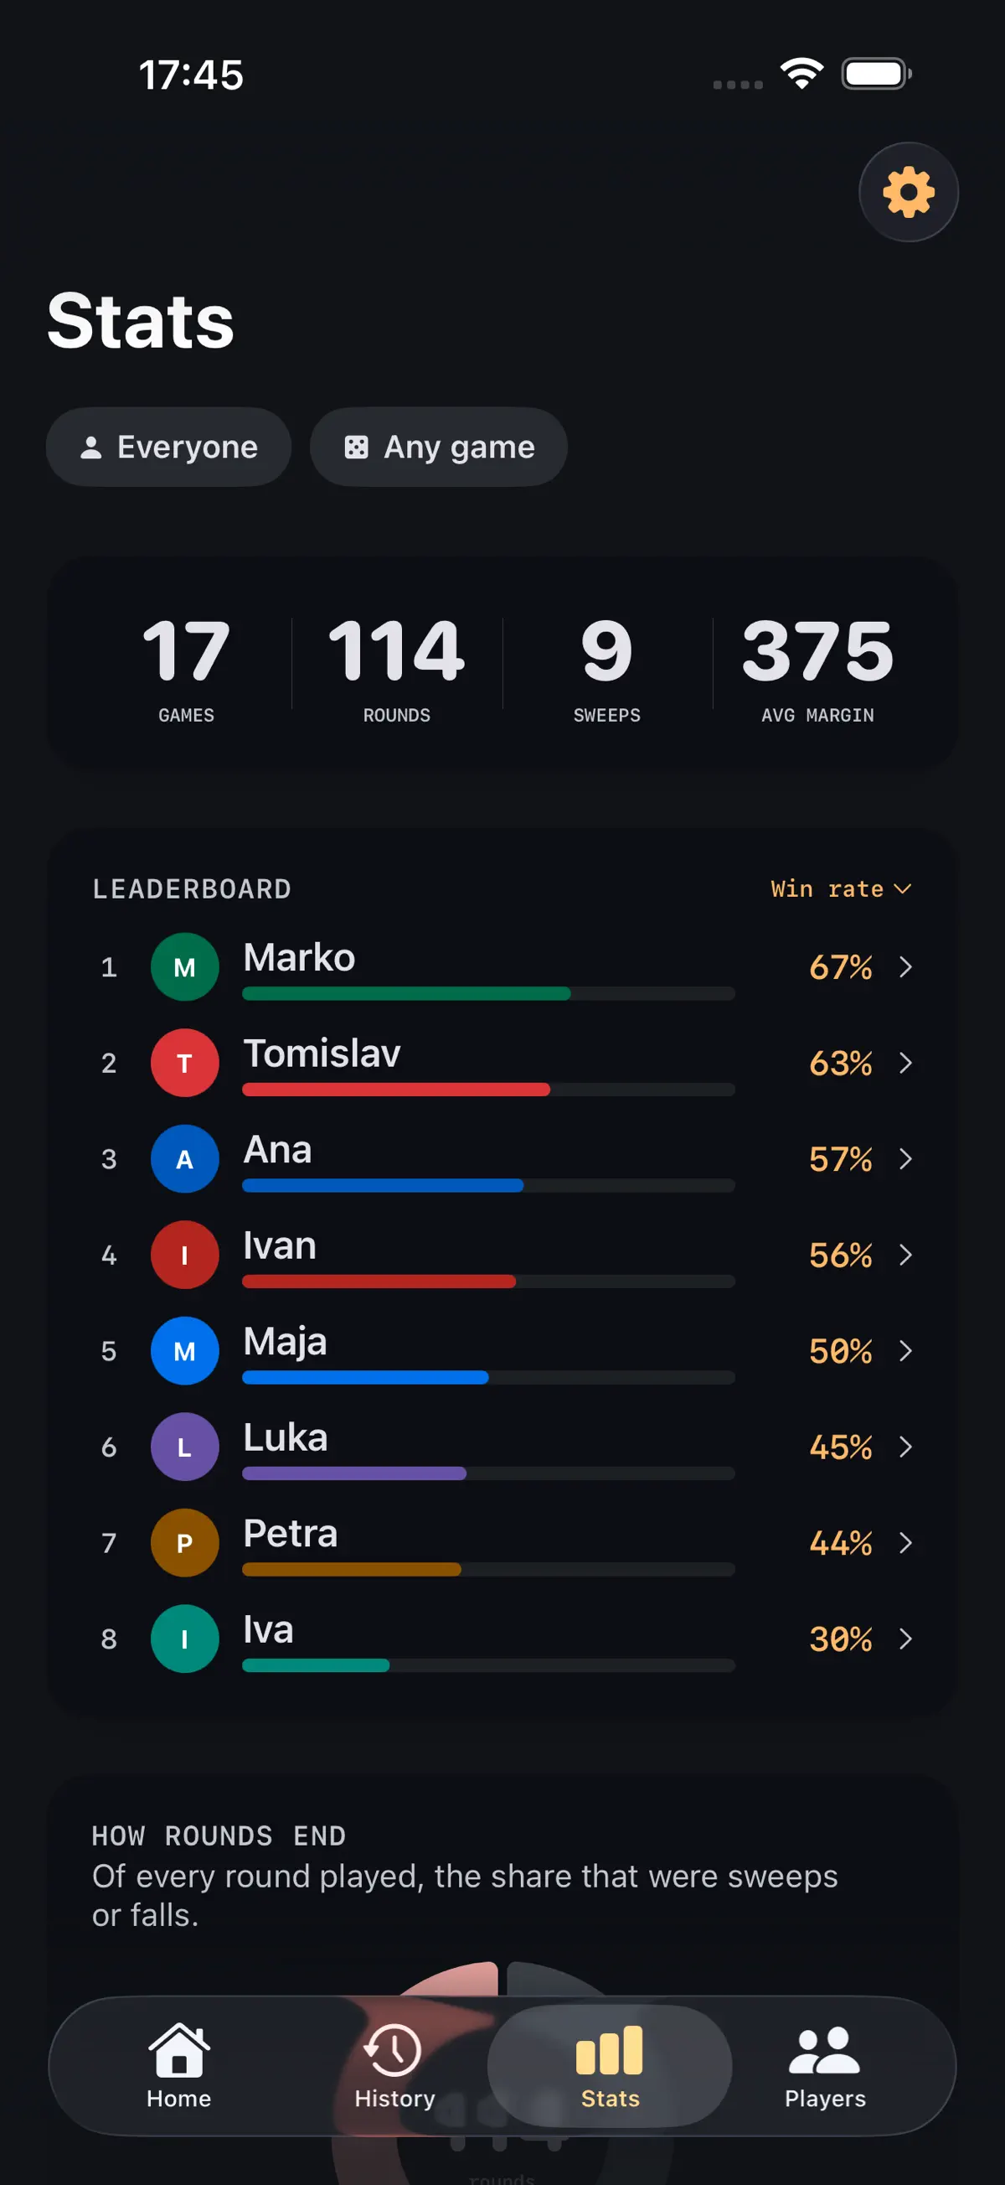Tap Luka's purple L avatar
Image resolution: width=1005 pixels, height=2185 pixels.
pyautogui.click(x=185, y=1447)
